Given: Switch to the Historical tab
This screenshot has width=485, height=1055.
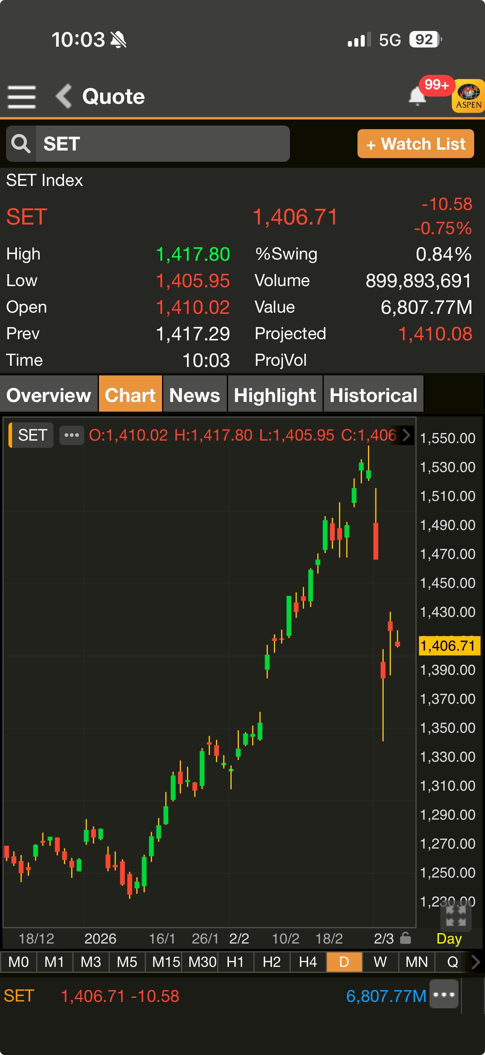Looking at the screenshot, I should 373,395.
